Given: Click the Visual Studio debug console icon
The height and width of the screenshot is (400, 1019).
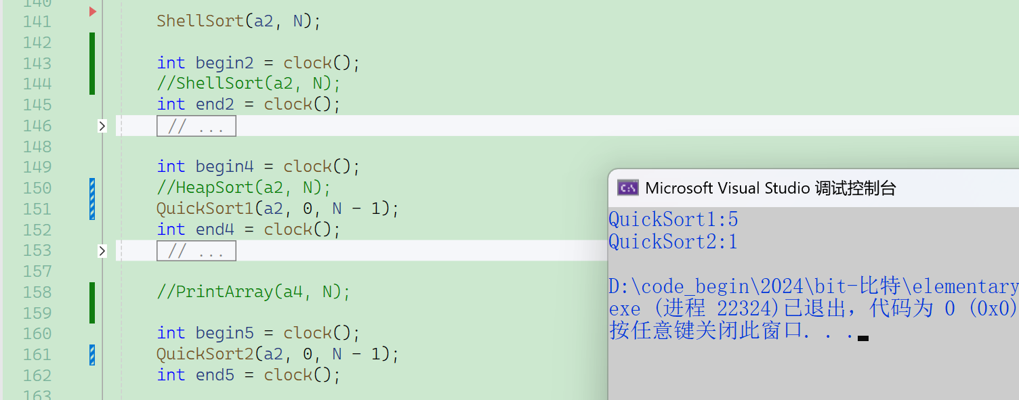Looking at the screenshot, I should 627,188.
